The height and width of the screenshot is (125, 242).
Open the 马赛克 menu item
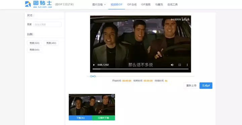(x=159, y=5)
